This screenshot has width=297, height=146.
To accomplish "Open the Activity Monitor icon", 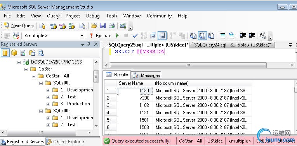I will pos(123,26).
